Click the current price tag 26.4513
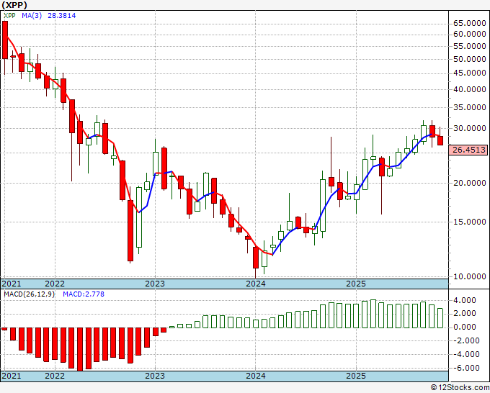 coord(468,150)
